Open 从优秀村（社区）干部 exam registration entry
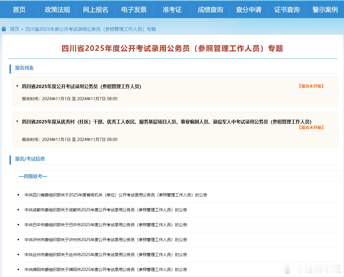 [167, 122]
